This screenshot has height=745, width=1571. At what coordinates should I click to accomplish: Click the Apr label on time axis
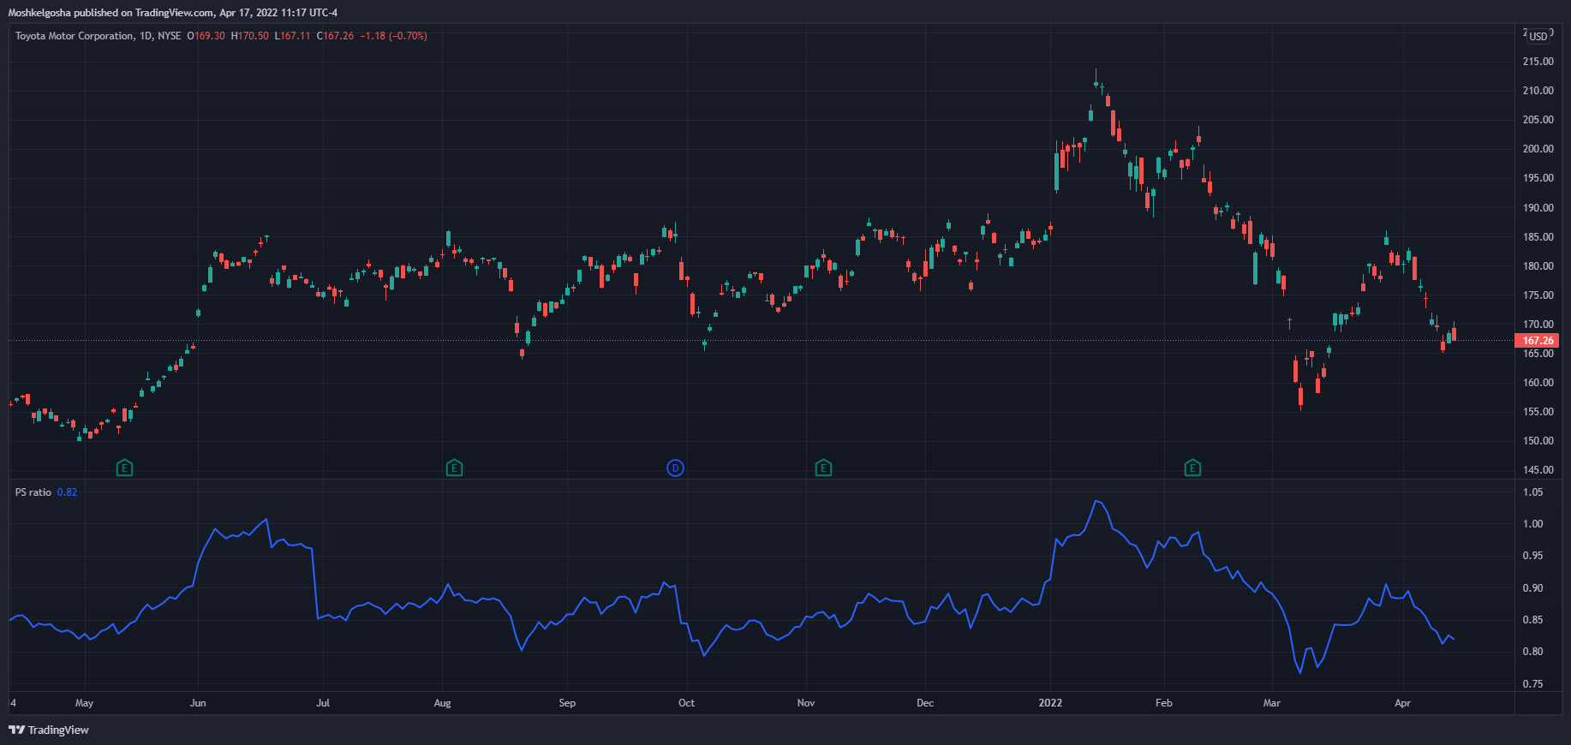click(x=1402, y=703)
